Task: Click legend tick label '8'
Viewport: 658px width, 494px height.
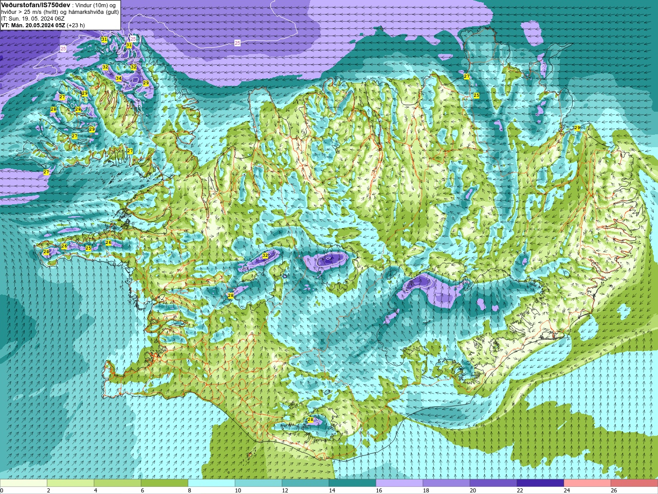Action: tap(190, 490)
